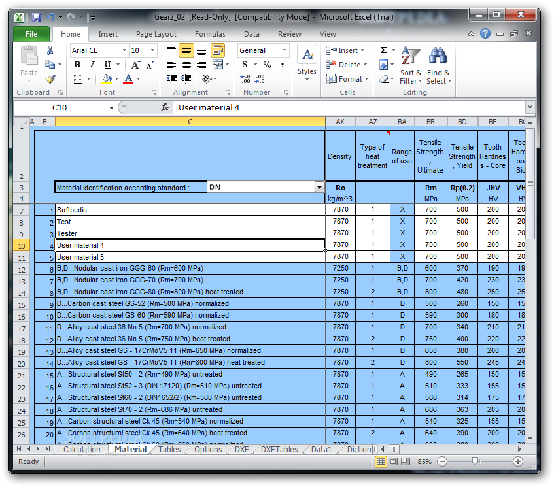Open the DXFTables sheet tab

(x=279, y=449)
